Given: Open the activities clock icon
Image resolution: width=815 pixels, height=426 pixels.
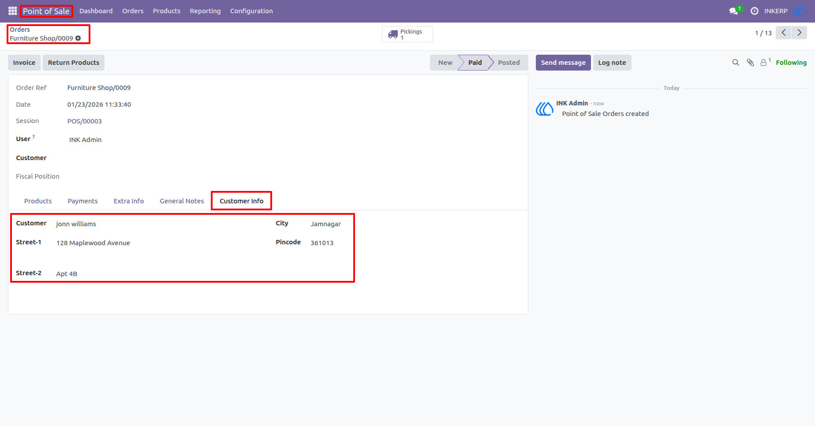Looking at the screenshot, I should [x=755, y=11].
